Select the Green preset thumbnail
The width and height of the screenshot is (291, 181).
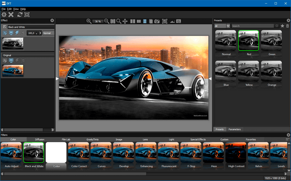click(271, 40)
